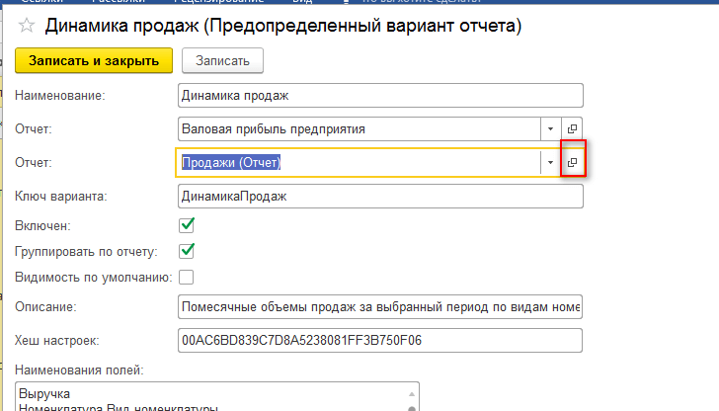
Task: Add form to favorites with star icon
Action: pos(28,25)
